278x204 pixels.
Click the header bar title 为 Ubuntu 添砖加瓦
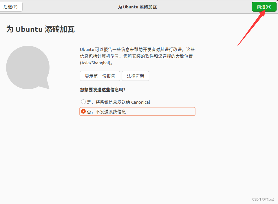pos(137,7)
